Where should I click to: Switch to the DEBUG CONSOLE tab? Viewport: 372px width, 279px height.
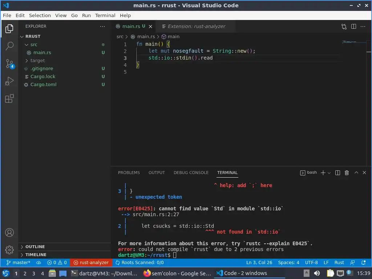[191, 173]
